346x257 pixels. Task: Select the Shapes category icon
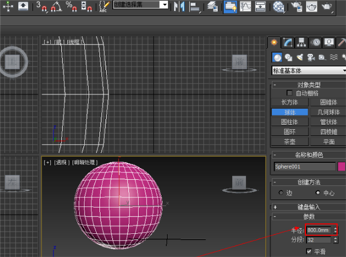pyautogui.click(x=289, y=57)
